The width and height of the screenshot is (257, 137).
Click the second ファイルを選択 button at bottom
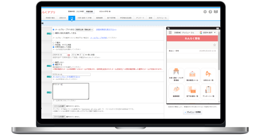(59, 117)
